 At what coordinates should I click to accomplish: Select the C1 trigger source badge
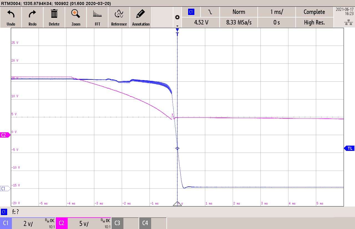click(x=191, y=12)
